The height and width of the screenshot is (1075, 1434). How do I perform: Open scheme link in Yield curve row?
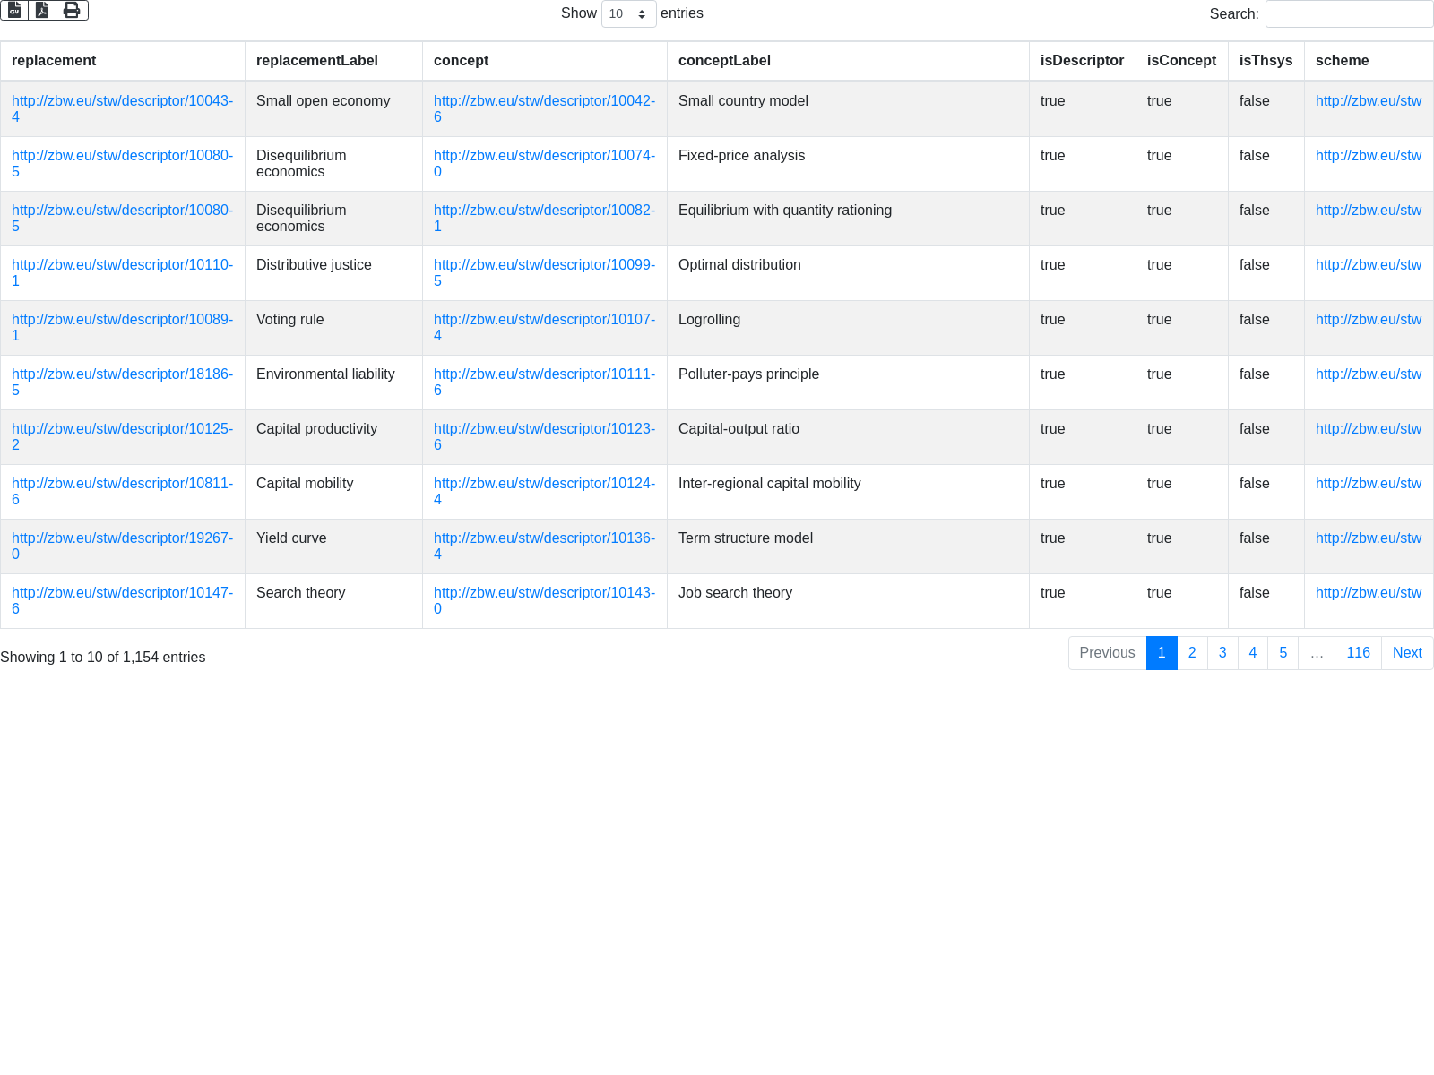click(1368, 538)
